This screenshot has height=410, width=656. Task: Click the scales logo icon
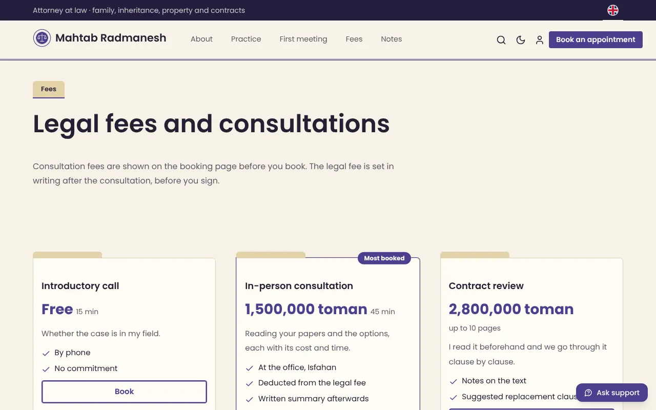coord(42,38)
